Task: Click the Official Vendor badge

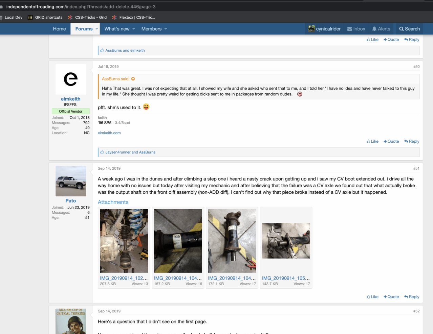Action: click(71, 111)
